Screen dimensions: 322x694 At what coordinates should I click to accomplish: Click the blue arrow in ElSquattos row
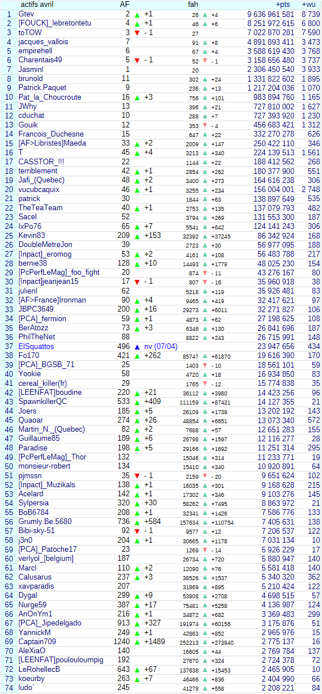(x=138, y=346)
